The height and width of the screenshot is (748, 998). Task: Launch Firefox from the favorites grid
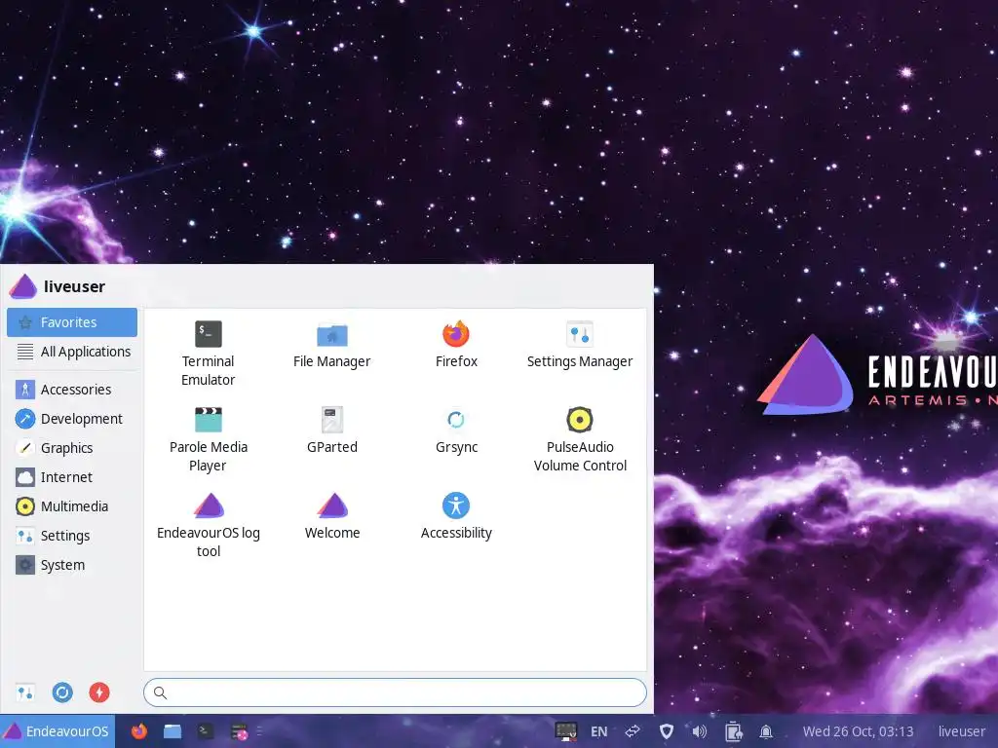tap(456, 345)
